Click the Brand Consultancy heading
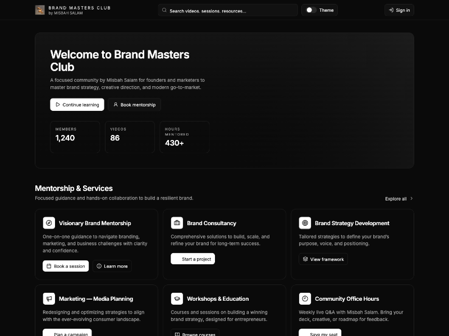 pyautogui.click(x=212, y=223)
